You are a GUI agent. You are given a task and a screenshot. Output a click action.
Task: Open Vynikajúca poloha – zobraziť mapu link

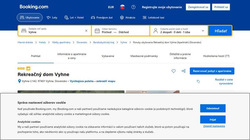point(92,81)
